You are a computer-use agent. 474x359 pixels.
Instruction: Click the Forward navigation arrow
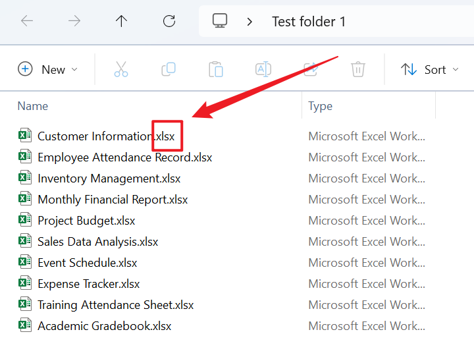coord(74,21)
